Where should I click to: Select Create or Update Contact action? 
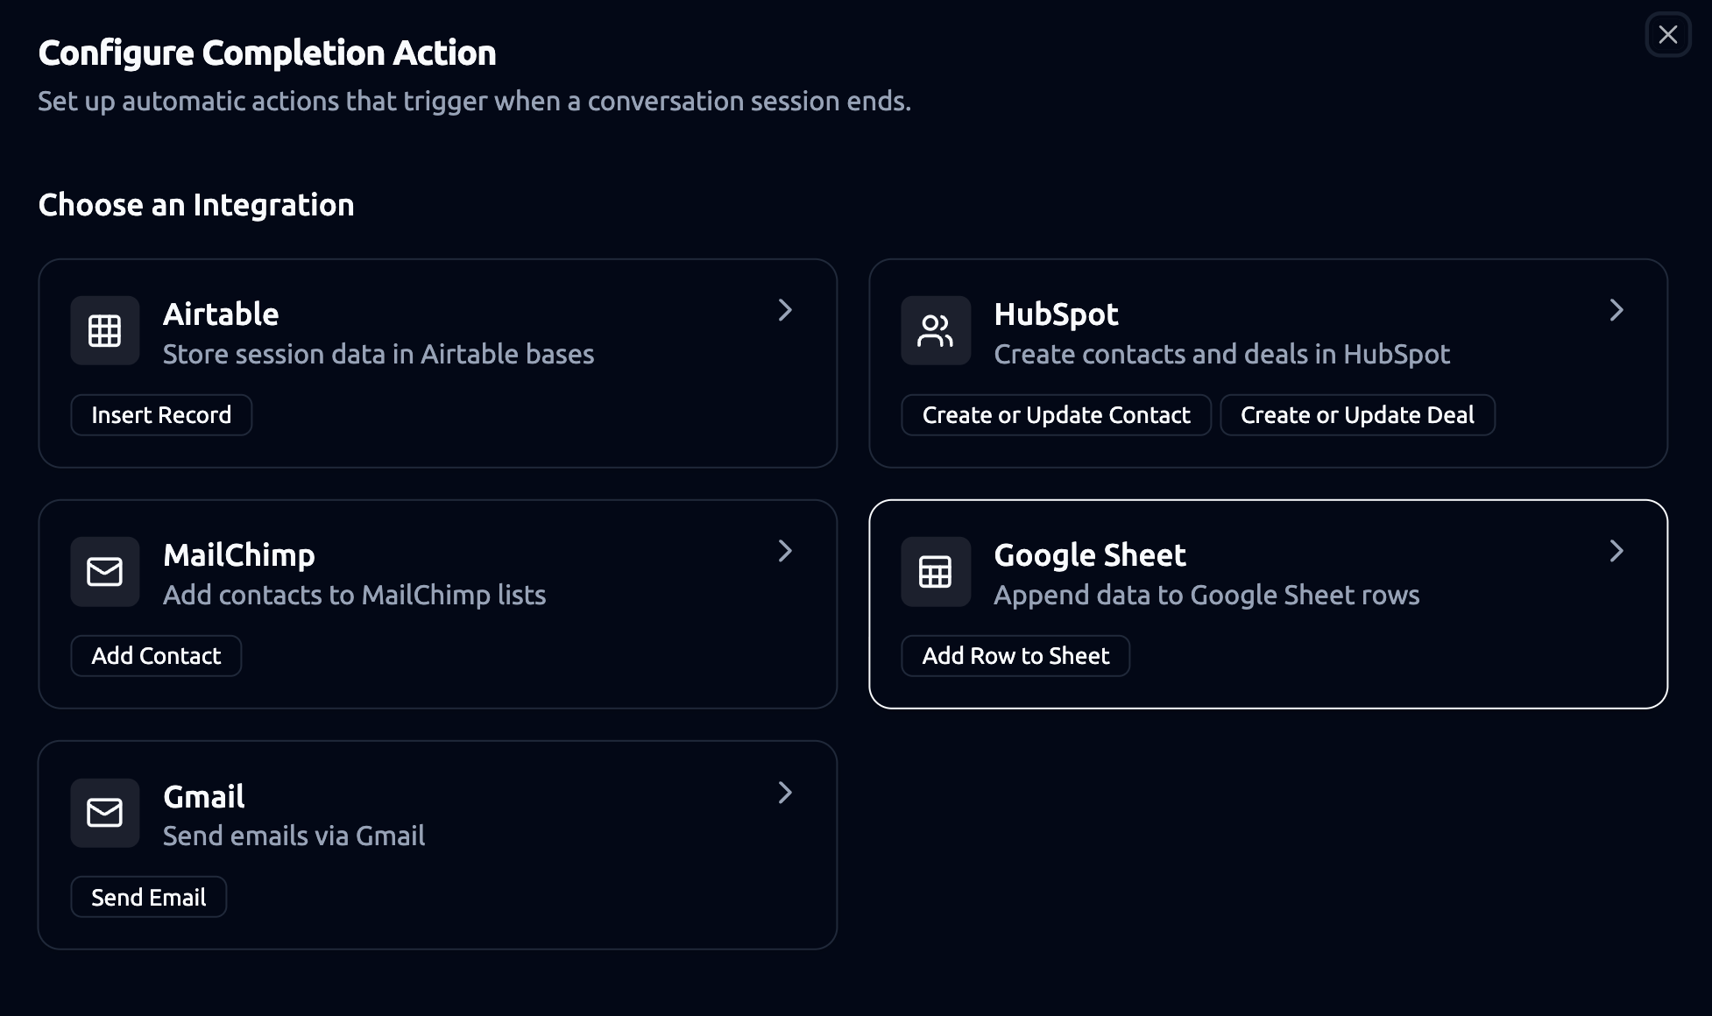(x=1056, y=415)
